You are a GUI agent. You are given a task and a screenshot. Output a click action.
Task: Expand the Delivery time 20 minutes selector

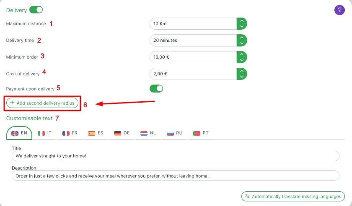coord(242,40)
